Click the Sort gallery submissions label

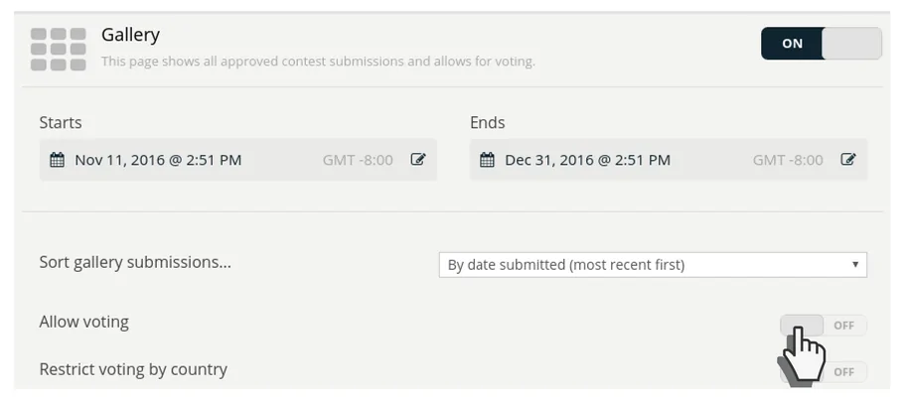135,263
